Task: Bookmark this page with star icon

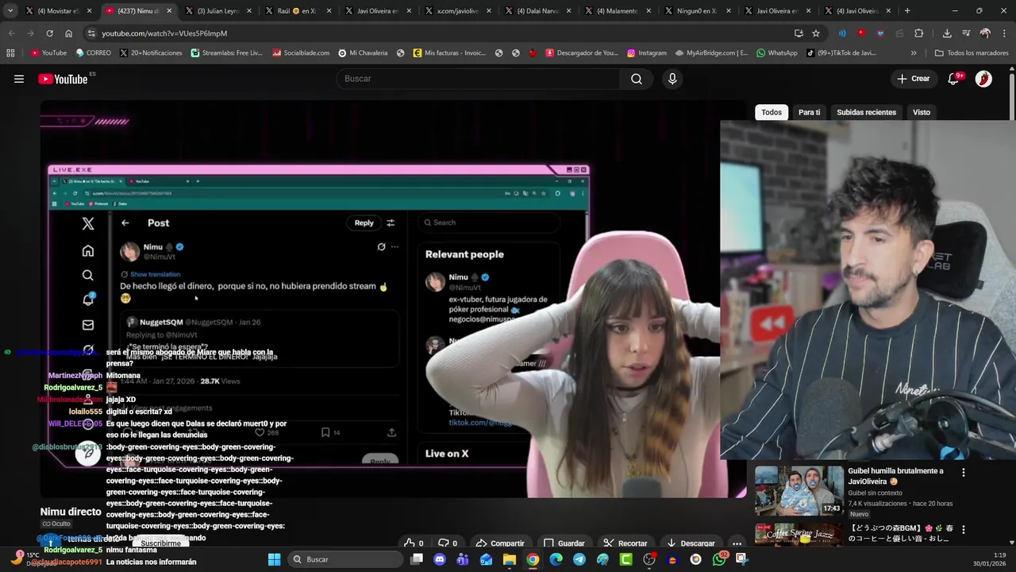Action: pyautogui.click(x=816, y=33)
